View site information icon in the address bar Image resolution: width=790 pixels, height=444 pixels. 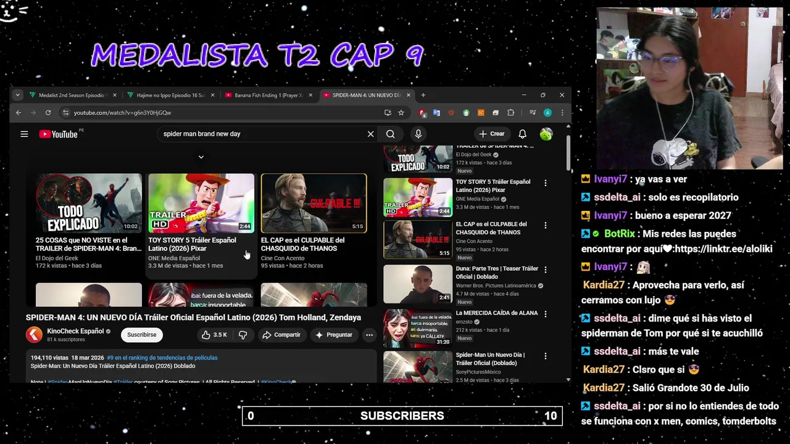[x=65, y=113]
